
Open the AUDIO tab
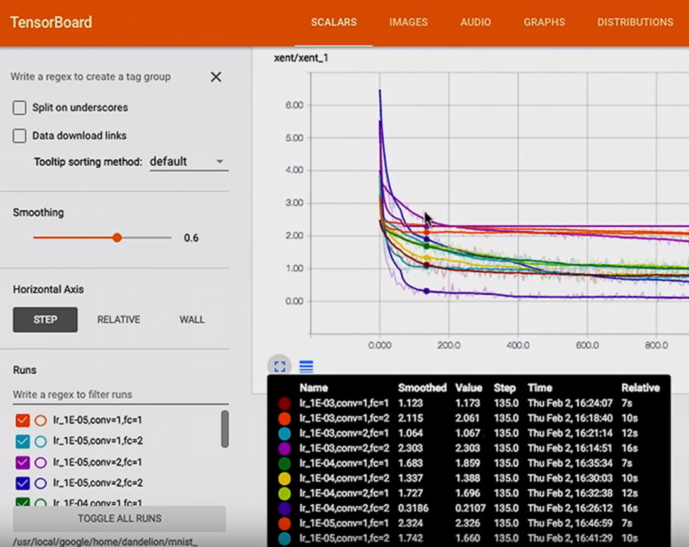475,23
